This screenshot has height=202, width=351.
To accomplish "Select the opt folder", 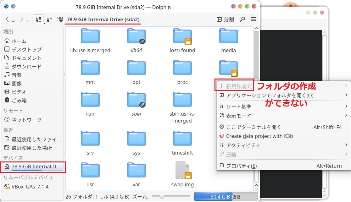I will (136, 72).
